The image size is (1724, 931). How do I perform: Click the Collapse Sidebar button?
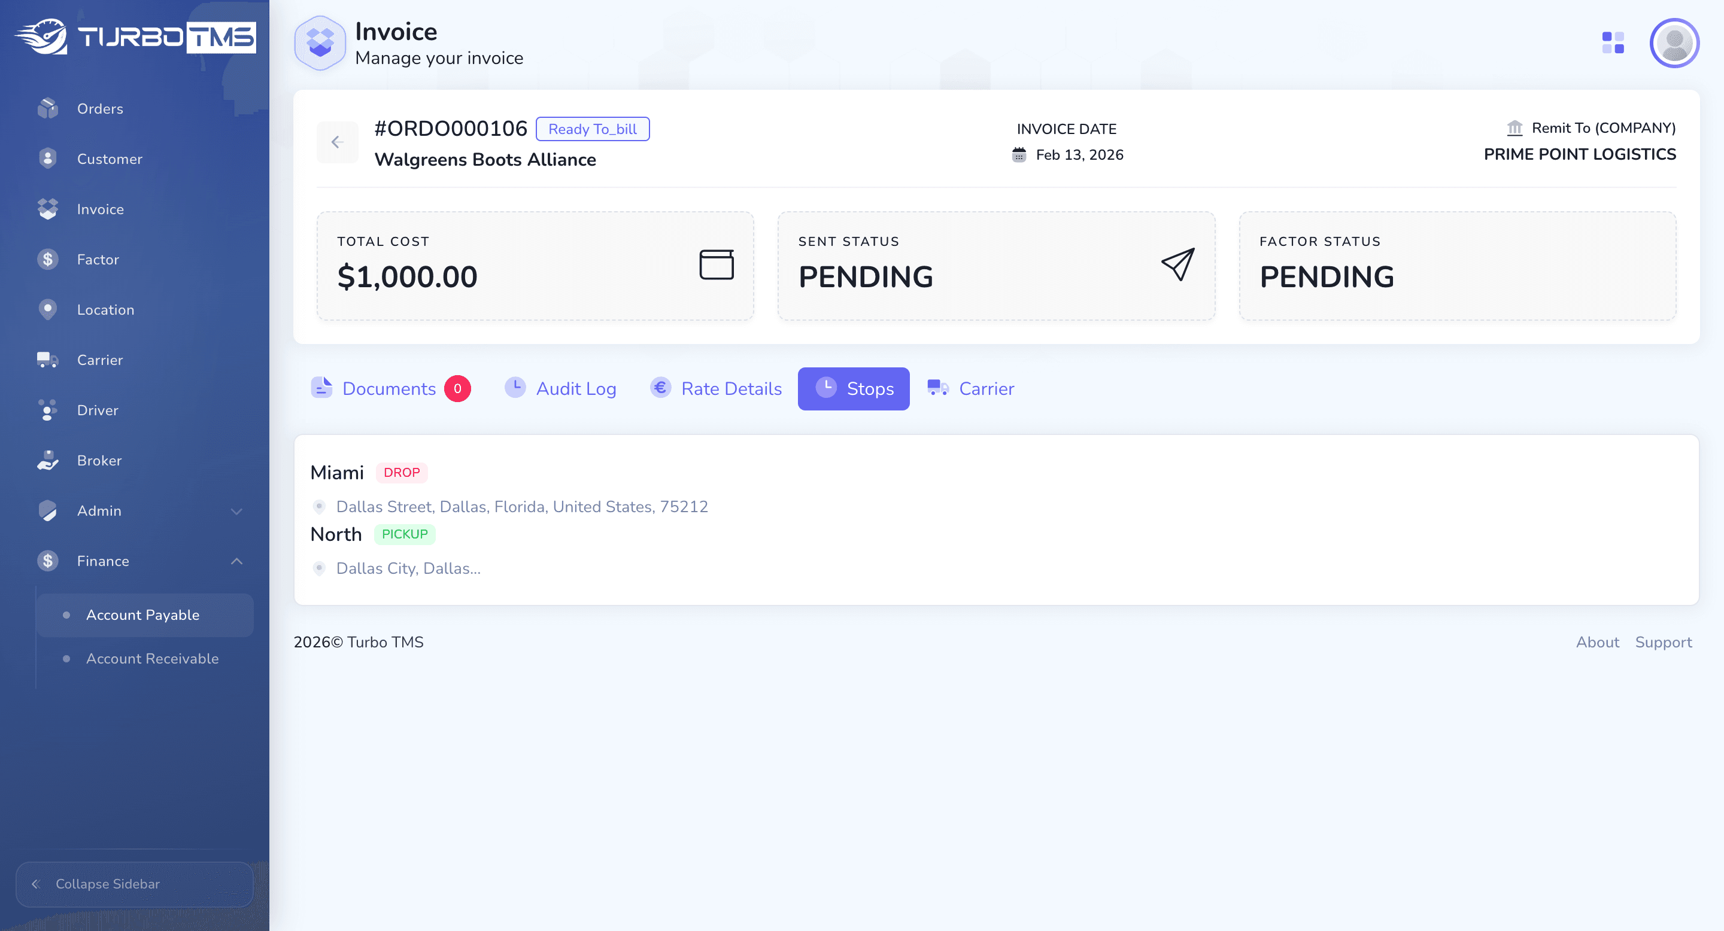pyautogui.click(x=135, y=884)
